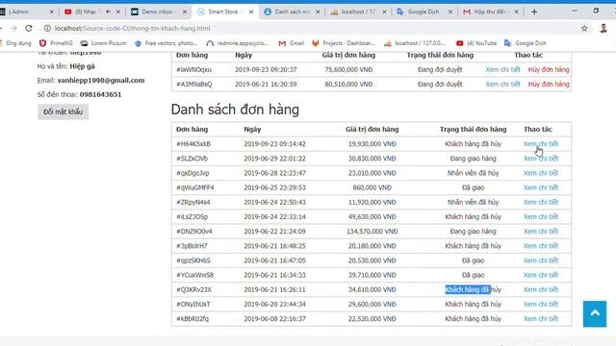Click the 75,600,000 VNĐ order value

[x=348, y=69]
